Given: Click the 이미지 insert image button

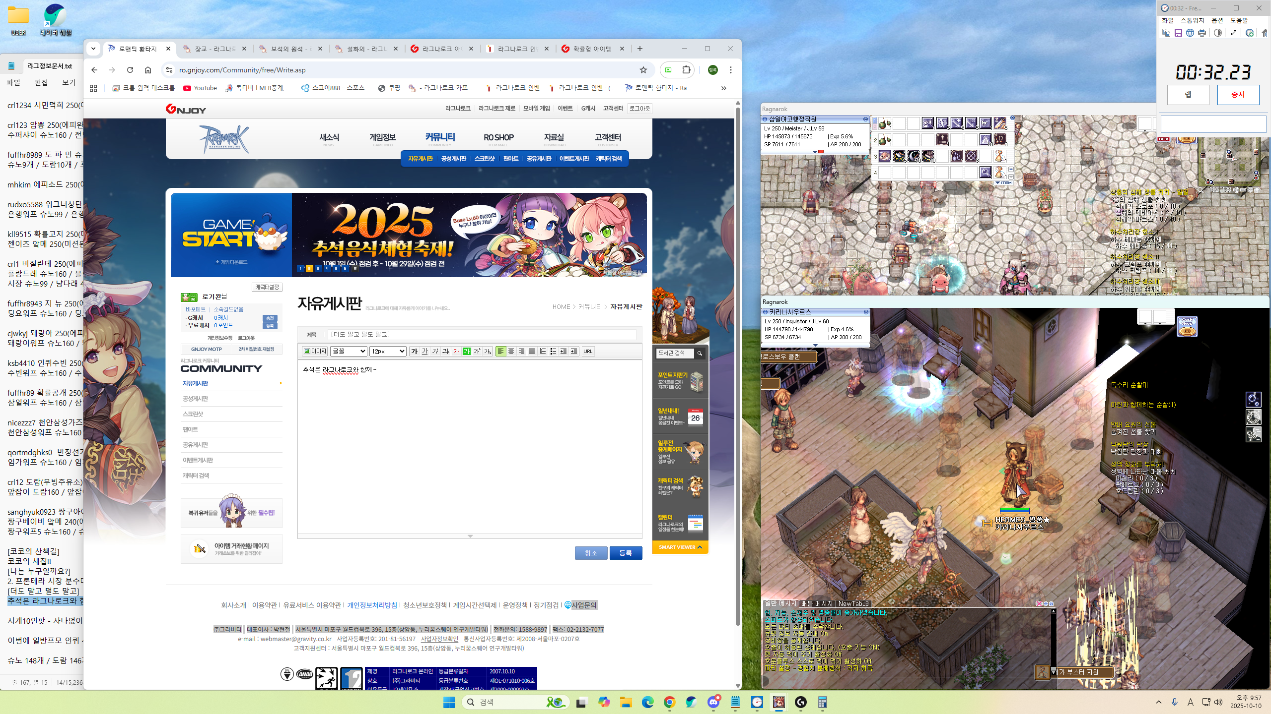Looking at the screenshot, I should point(315,351).
